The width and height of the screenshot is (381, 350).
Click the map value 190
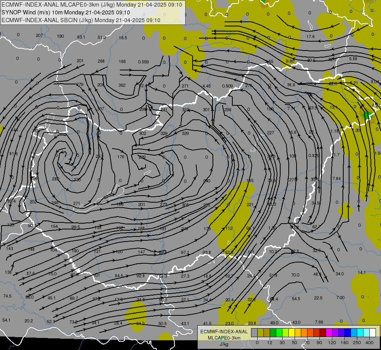(60, 36)
